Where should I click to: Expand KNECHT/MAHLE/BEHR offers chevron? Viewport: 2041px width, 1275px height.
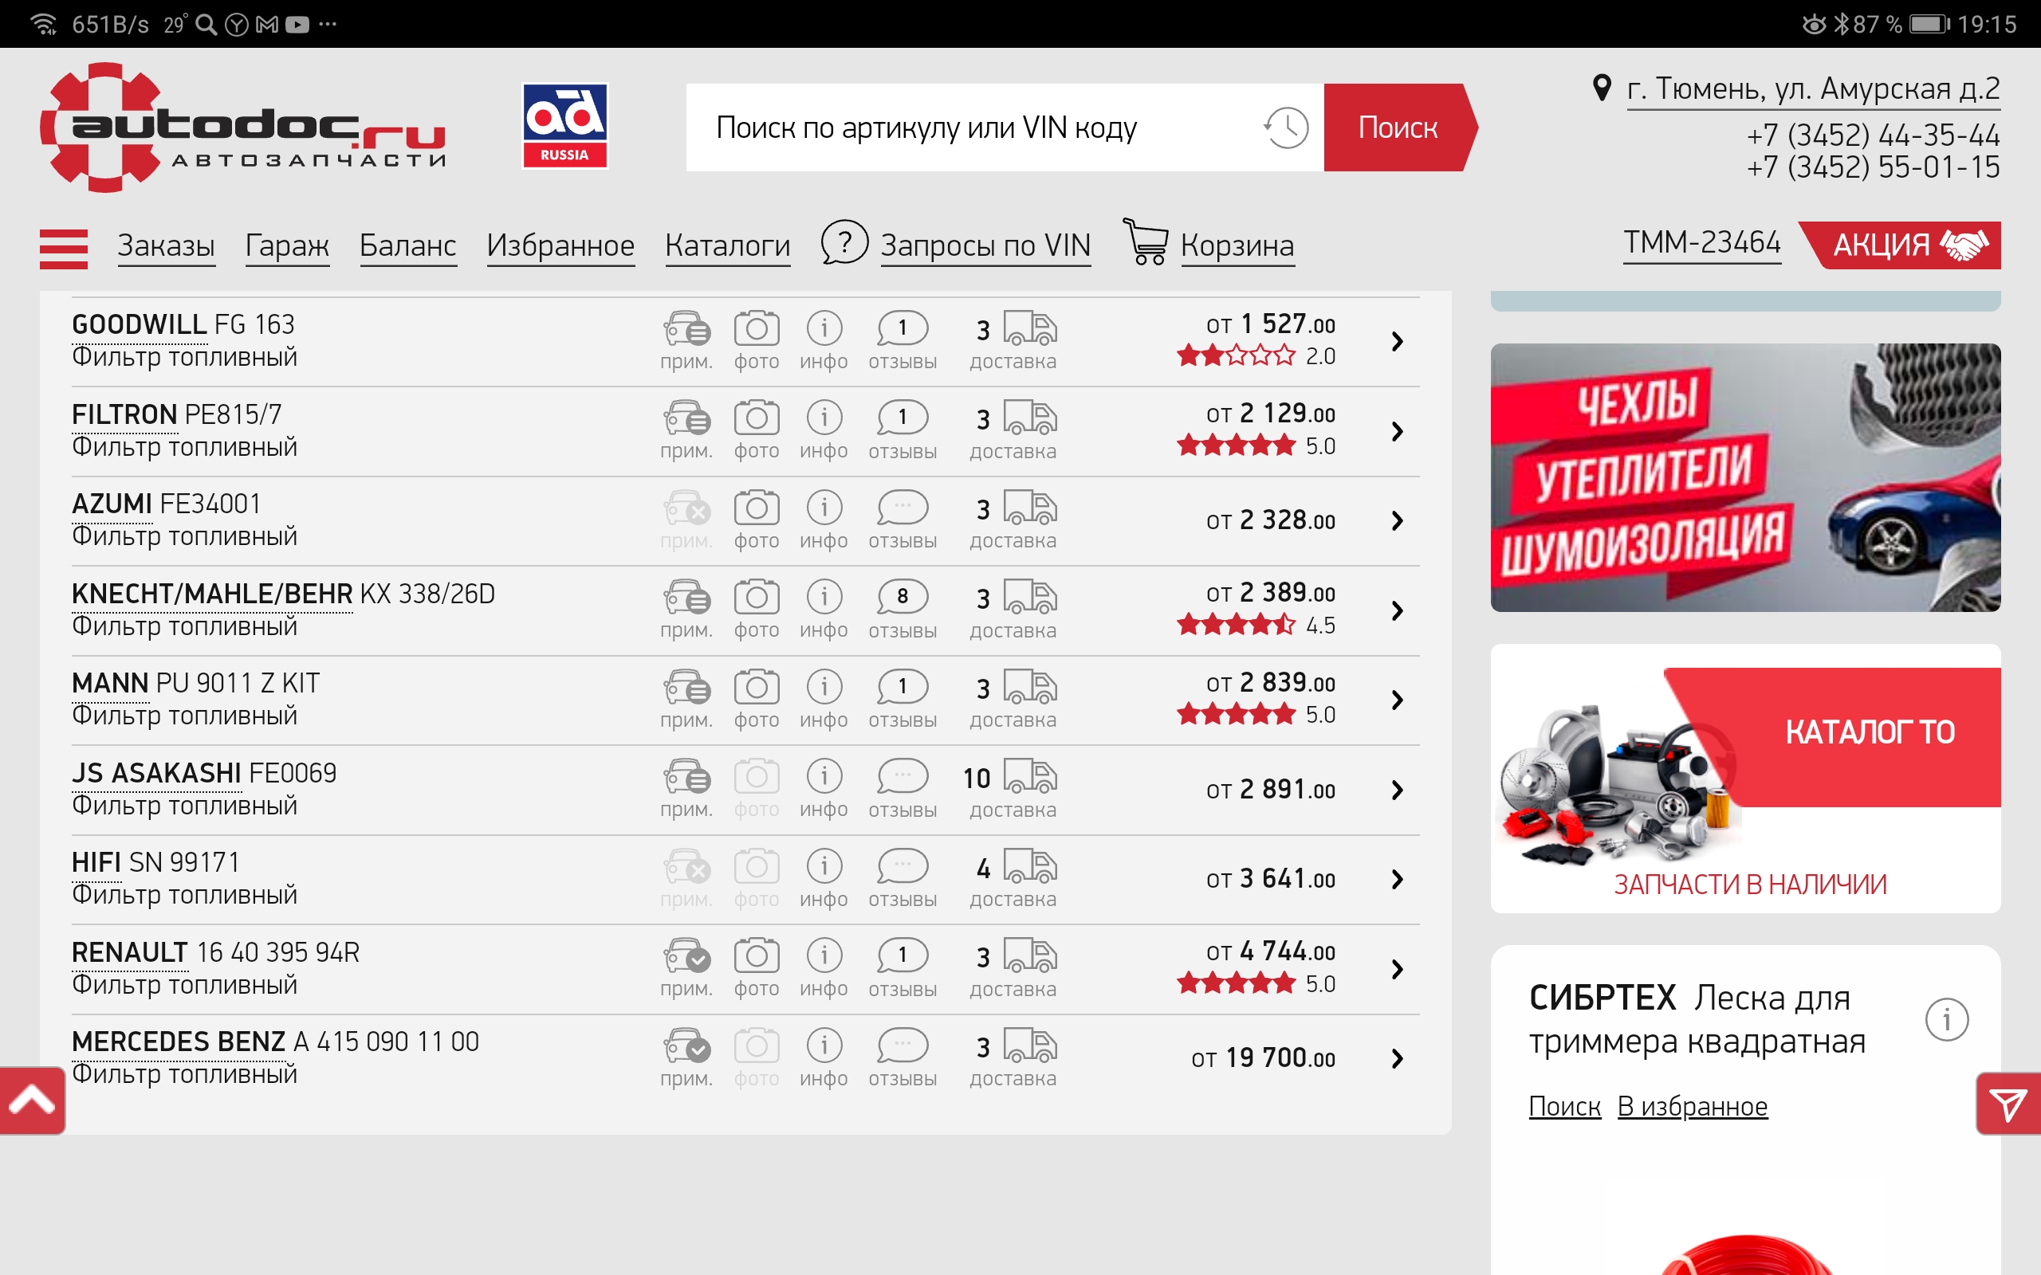1398,610
